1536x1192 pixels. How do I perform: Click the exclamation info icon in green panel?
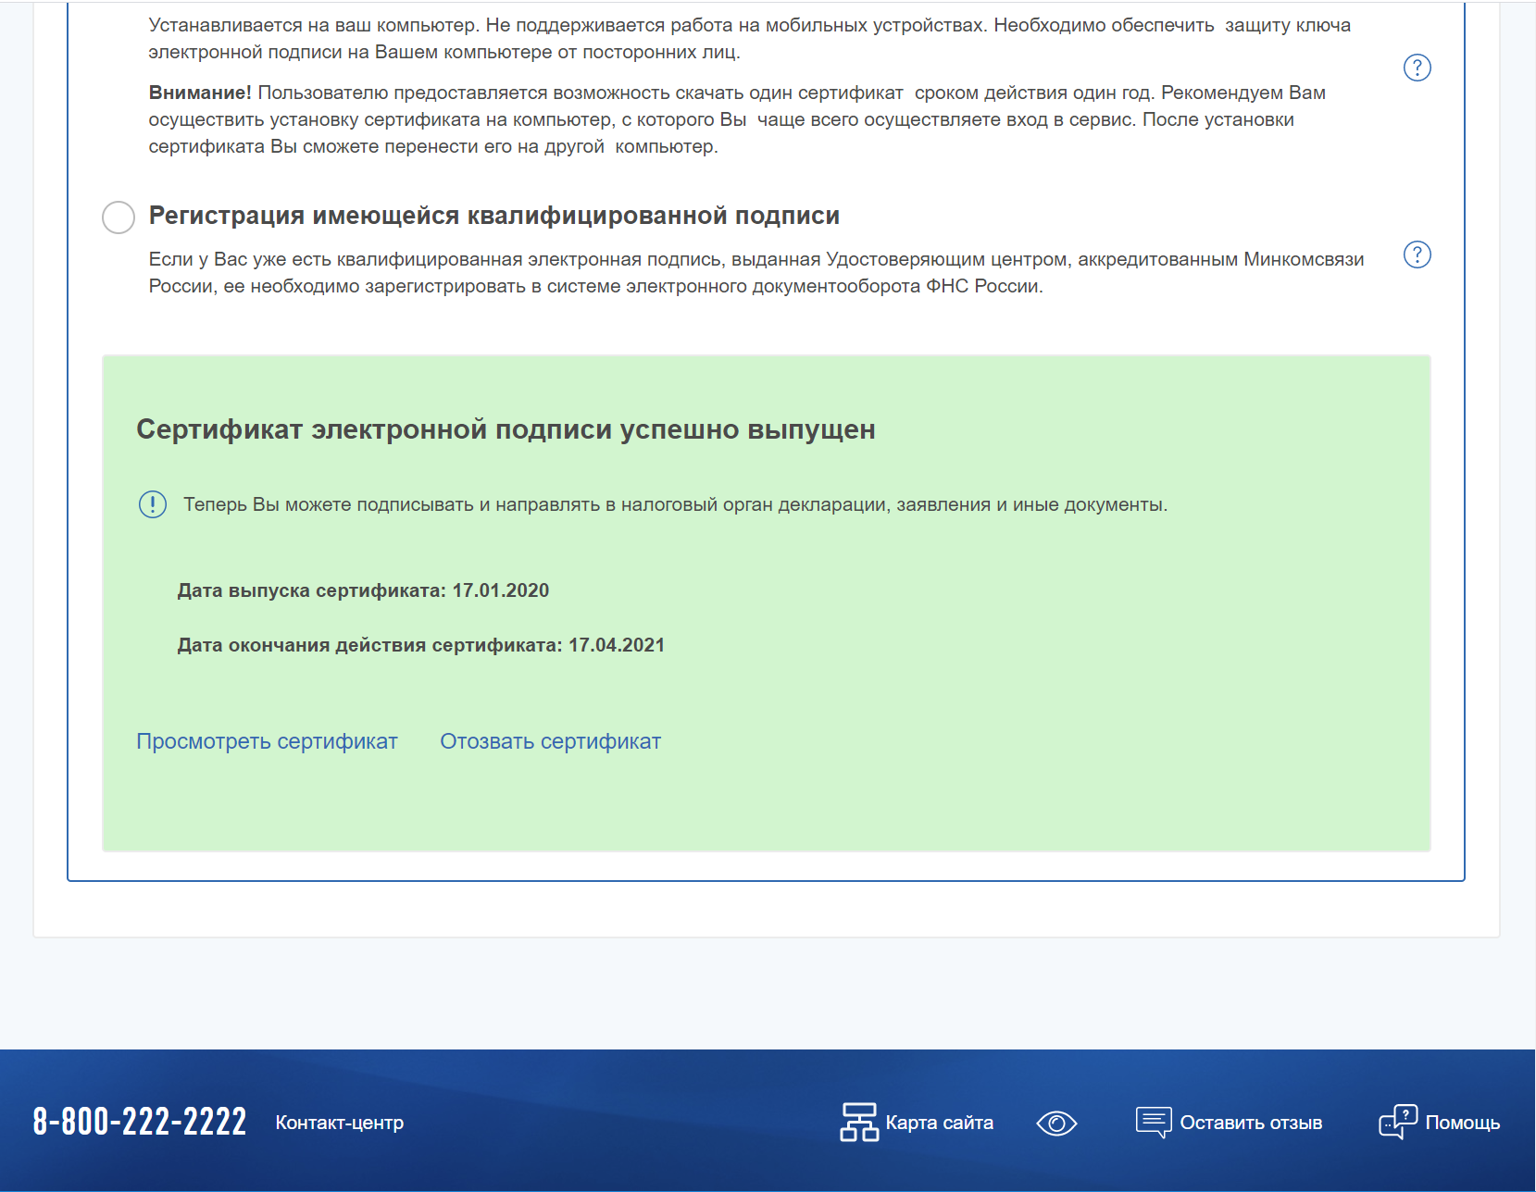pos(152,504)
